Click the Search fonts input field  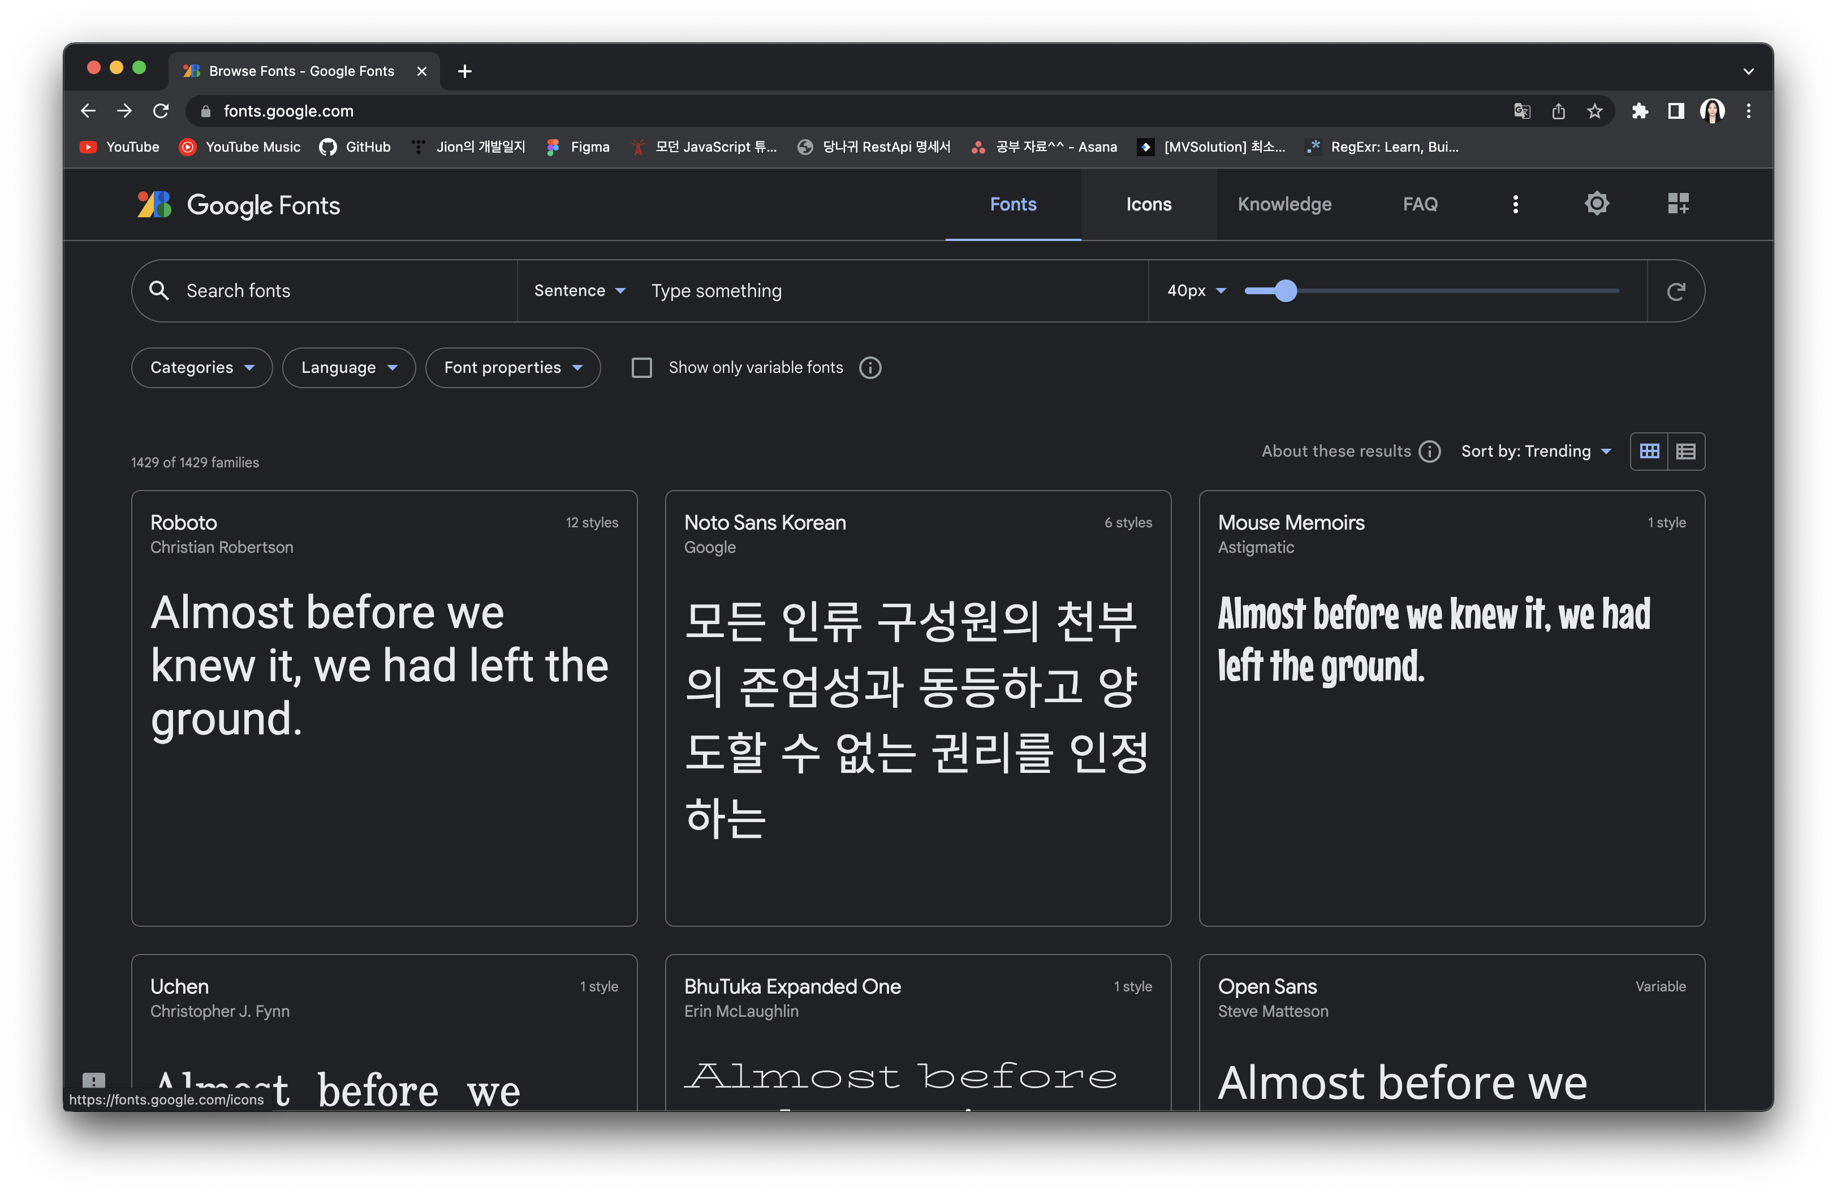pos(339,291)
